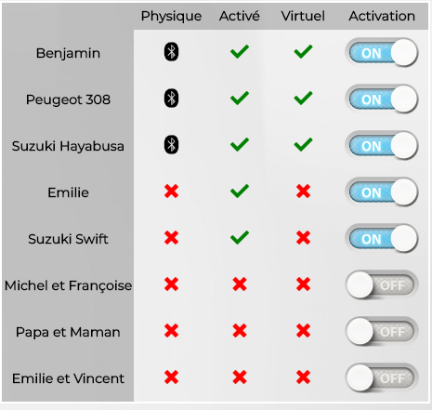Click the Bluetooth icon in Benjamin's row
The height and width of the screenshot is (410, 432).
(171, 51)
